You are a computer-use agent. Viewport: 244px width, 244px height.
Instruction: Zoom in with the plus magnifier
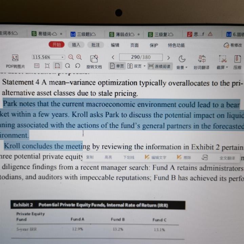coord(79,57)
